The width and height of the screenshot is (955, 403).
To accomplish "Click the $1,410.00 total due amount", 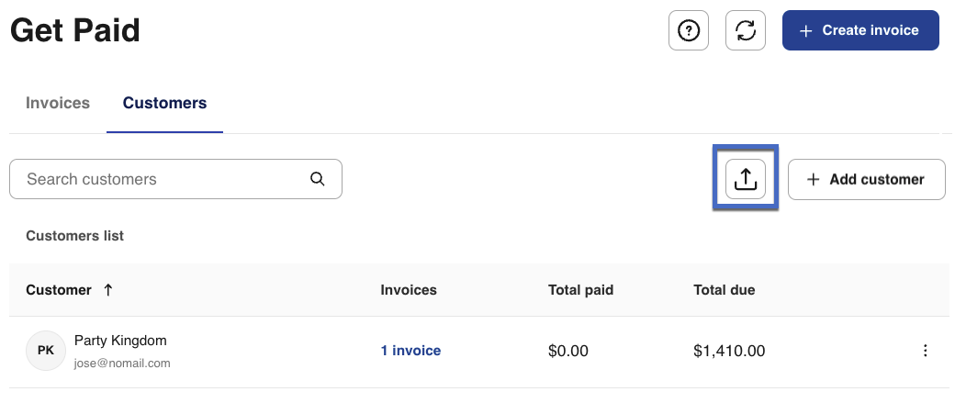I will click(729, 351).
